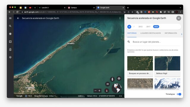Open the three-dot menu over the map
The height and width of the screenshot is (107, 190).
120,18
